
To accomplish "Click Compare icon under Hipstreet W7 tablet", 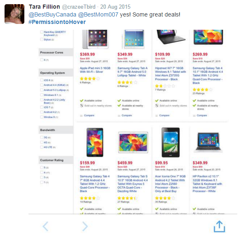I will (157, 116).
